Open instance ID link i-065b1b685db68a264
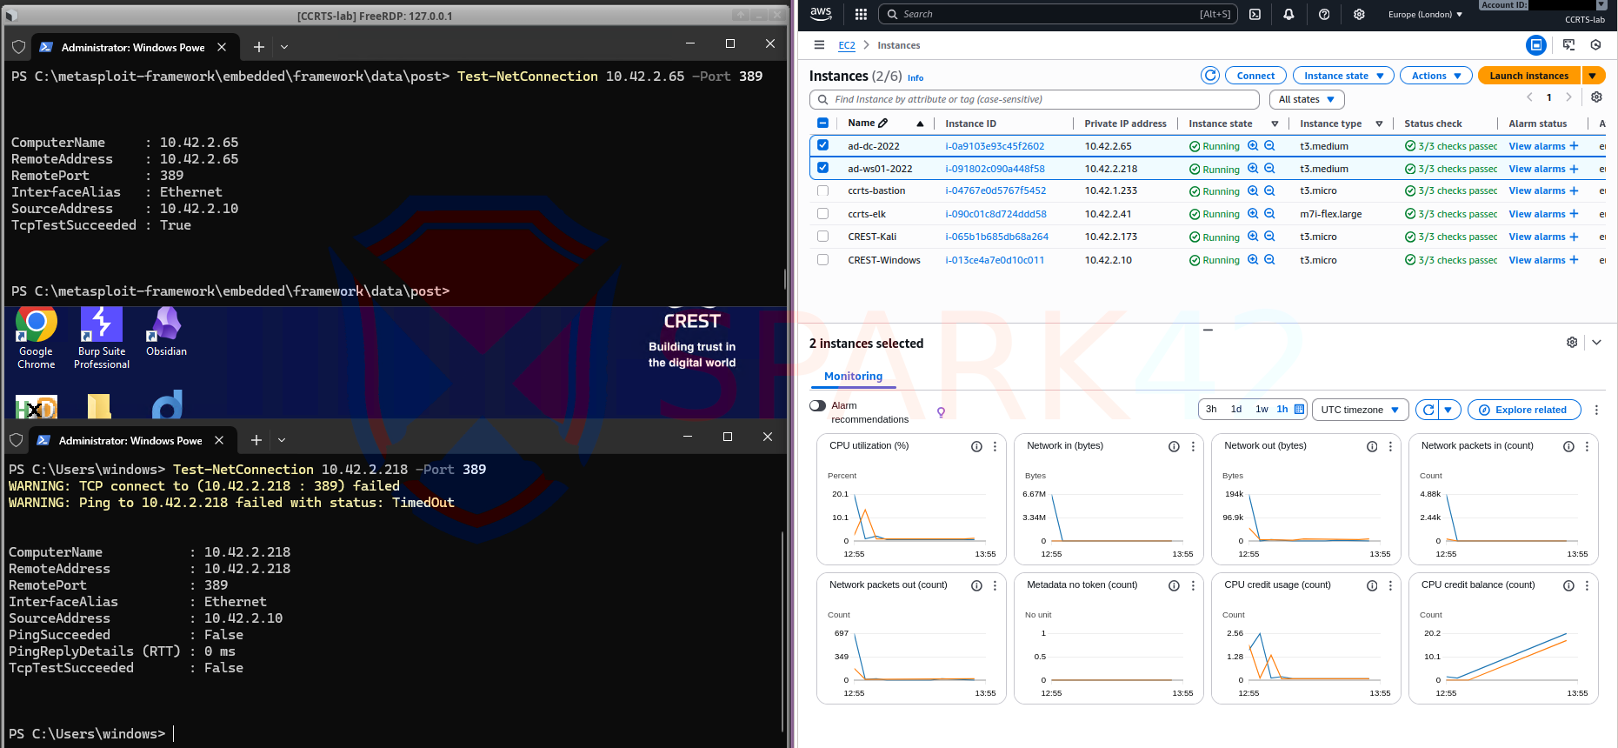This screenshot has height=748, width=1618. pos(996,237)
